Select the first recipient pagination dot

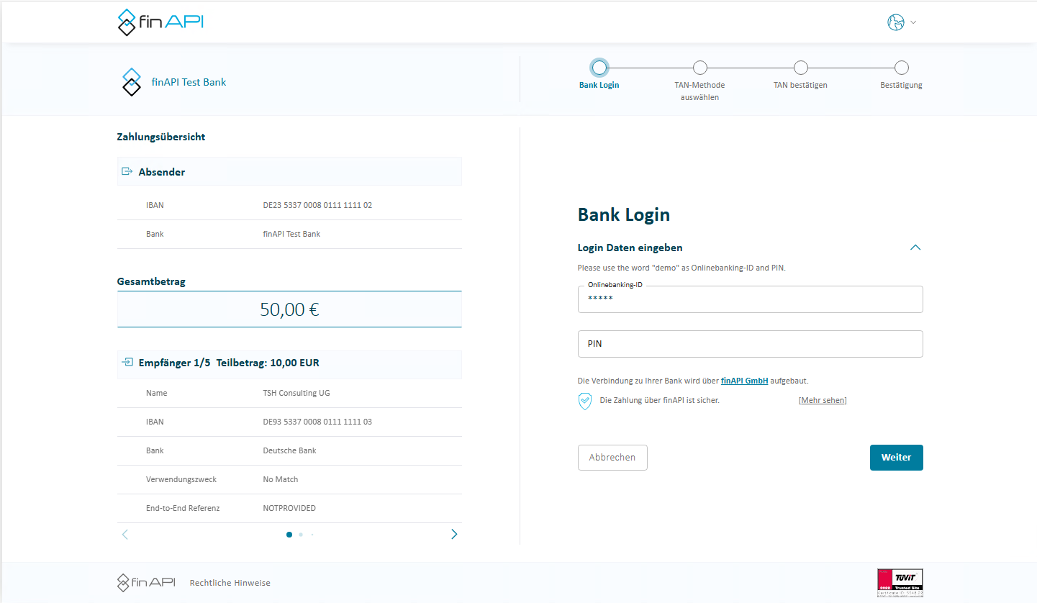pyautogui.click(x=289, y=535)
